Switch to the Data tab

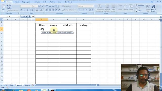click(x=45, y=2)
